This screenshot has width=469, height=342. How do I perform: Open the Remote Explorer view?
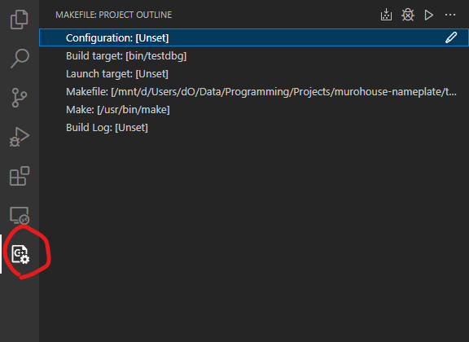click(20, 215)
